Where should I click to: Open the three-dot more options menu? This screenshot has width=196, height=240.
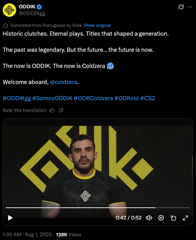(x=190, y=7)
